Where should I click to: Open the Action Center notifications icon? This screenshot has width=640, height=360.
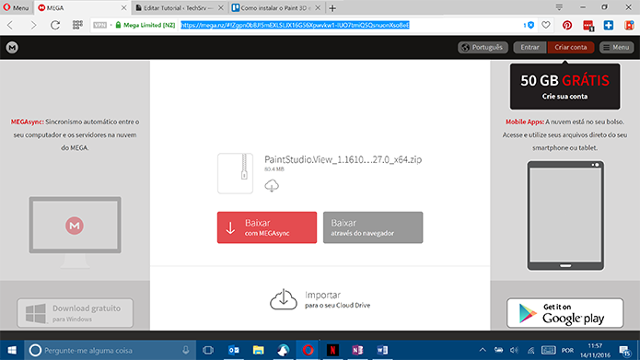tap(625, 351)
